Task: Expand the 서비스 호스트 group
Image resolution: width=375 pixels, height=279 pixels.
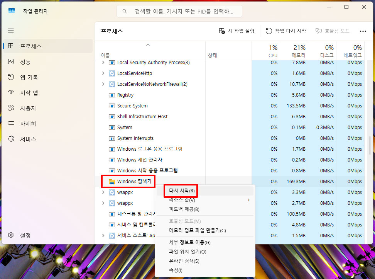Action: (x=103, y=235)
